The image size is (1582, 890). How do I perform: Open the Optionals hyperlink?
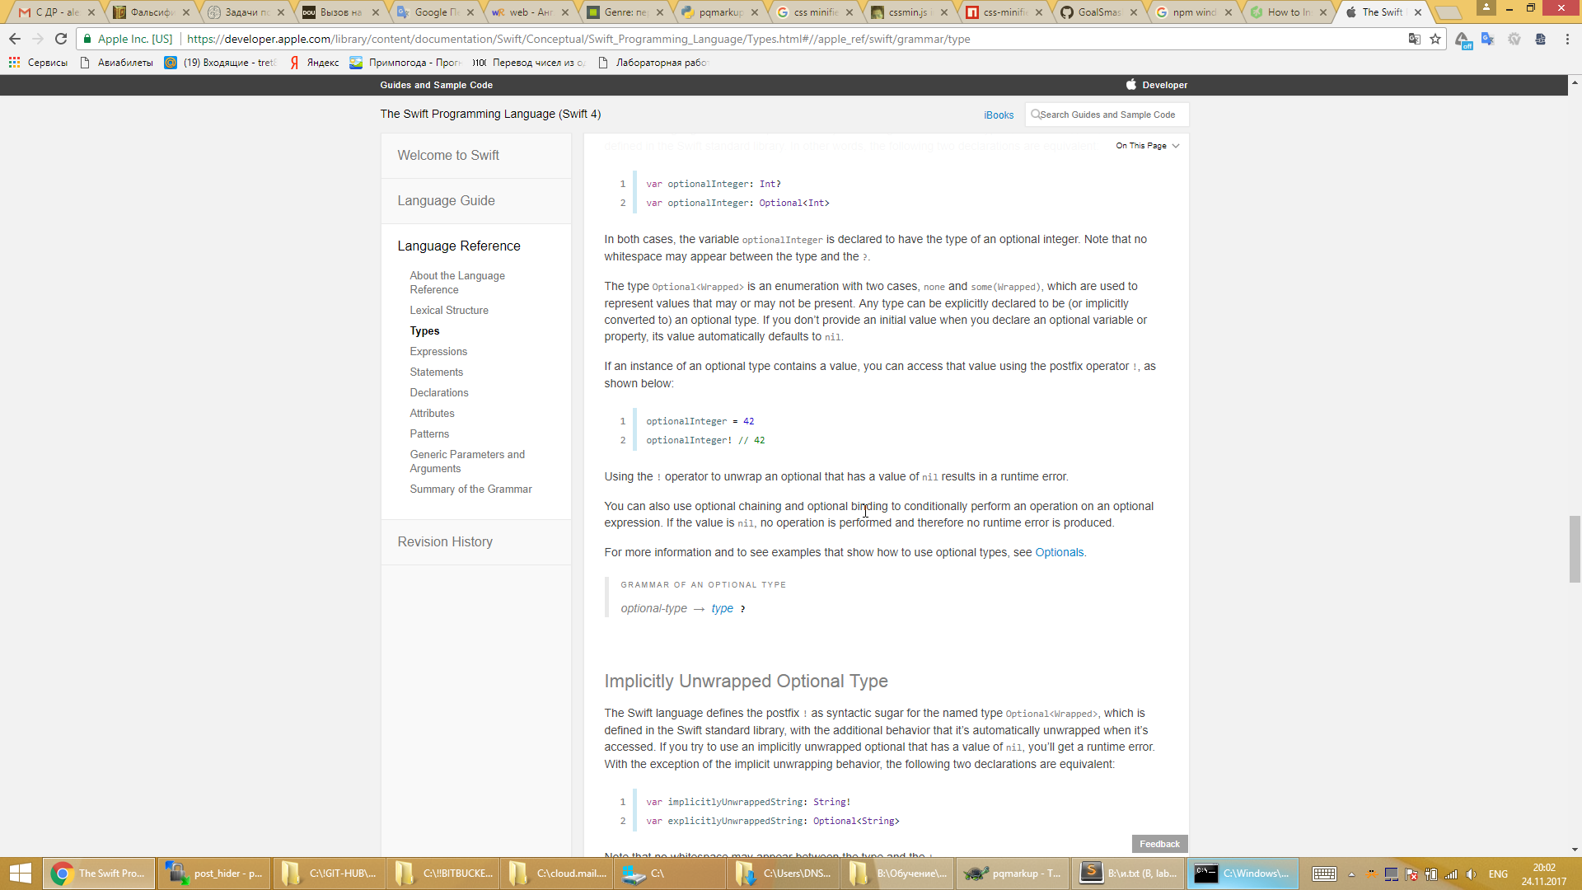coord(1059,553)
